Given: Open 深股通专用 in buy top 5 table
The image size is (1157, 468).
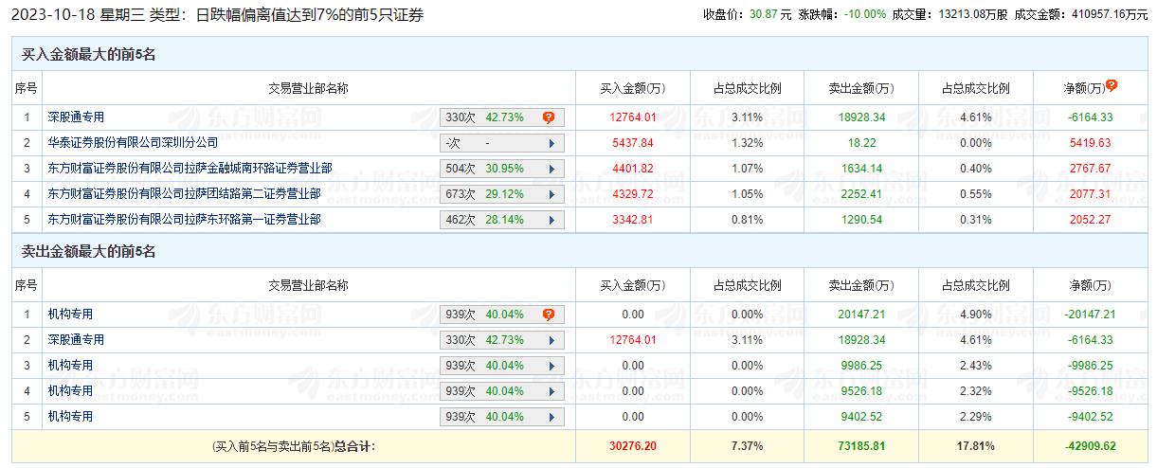Looking at the screenshot, I should click(76, 117).
